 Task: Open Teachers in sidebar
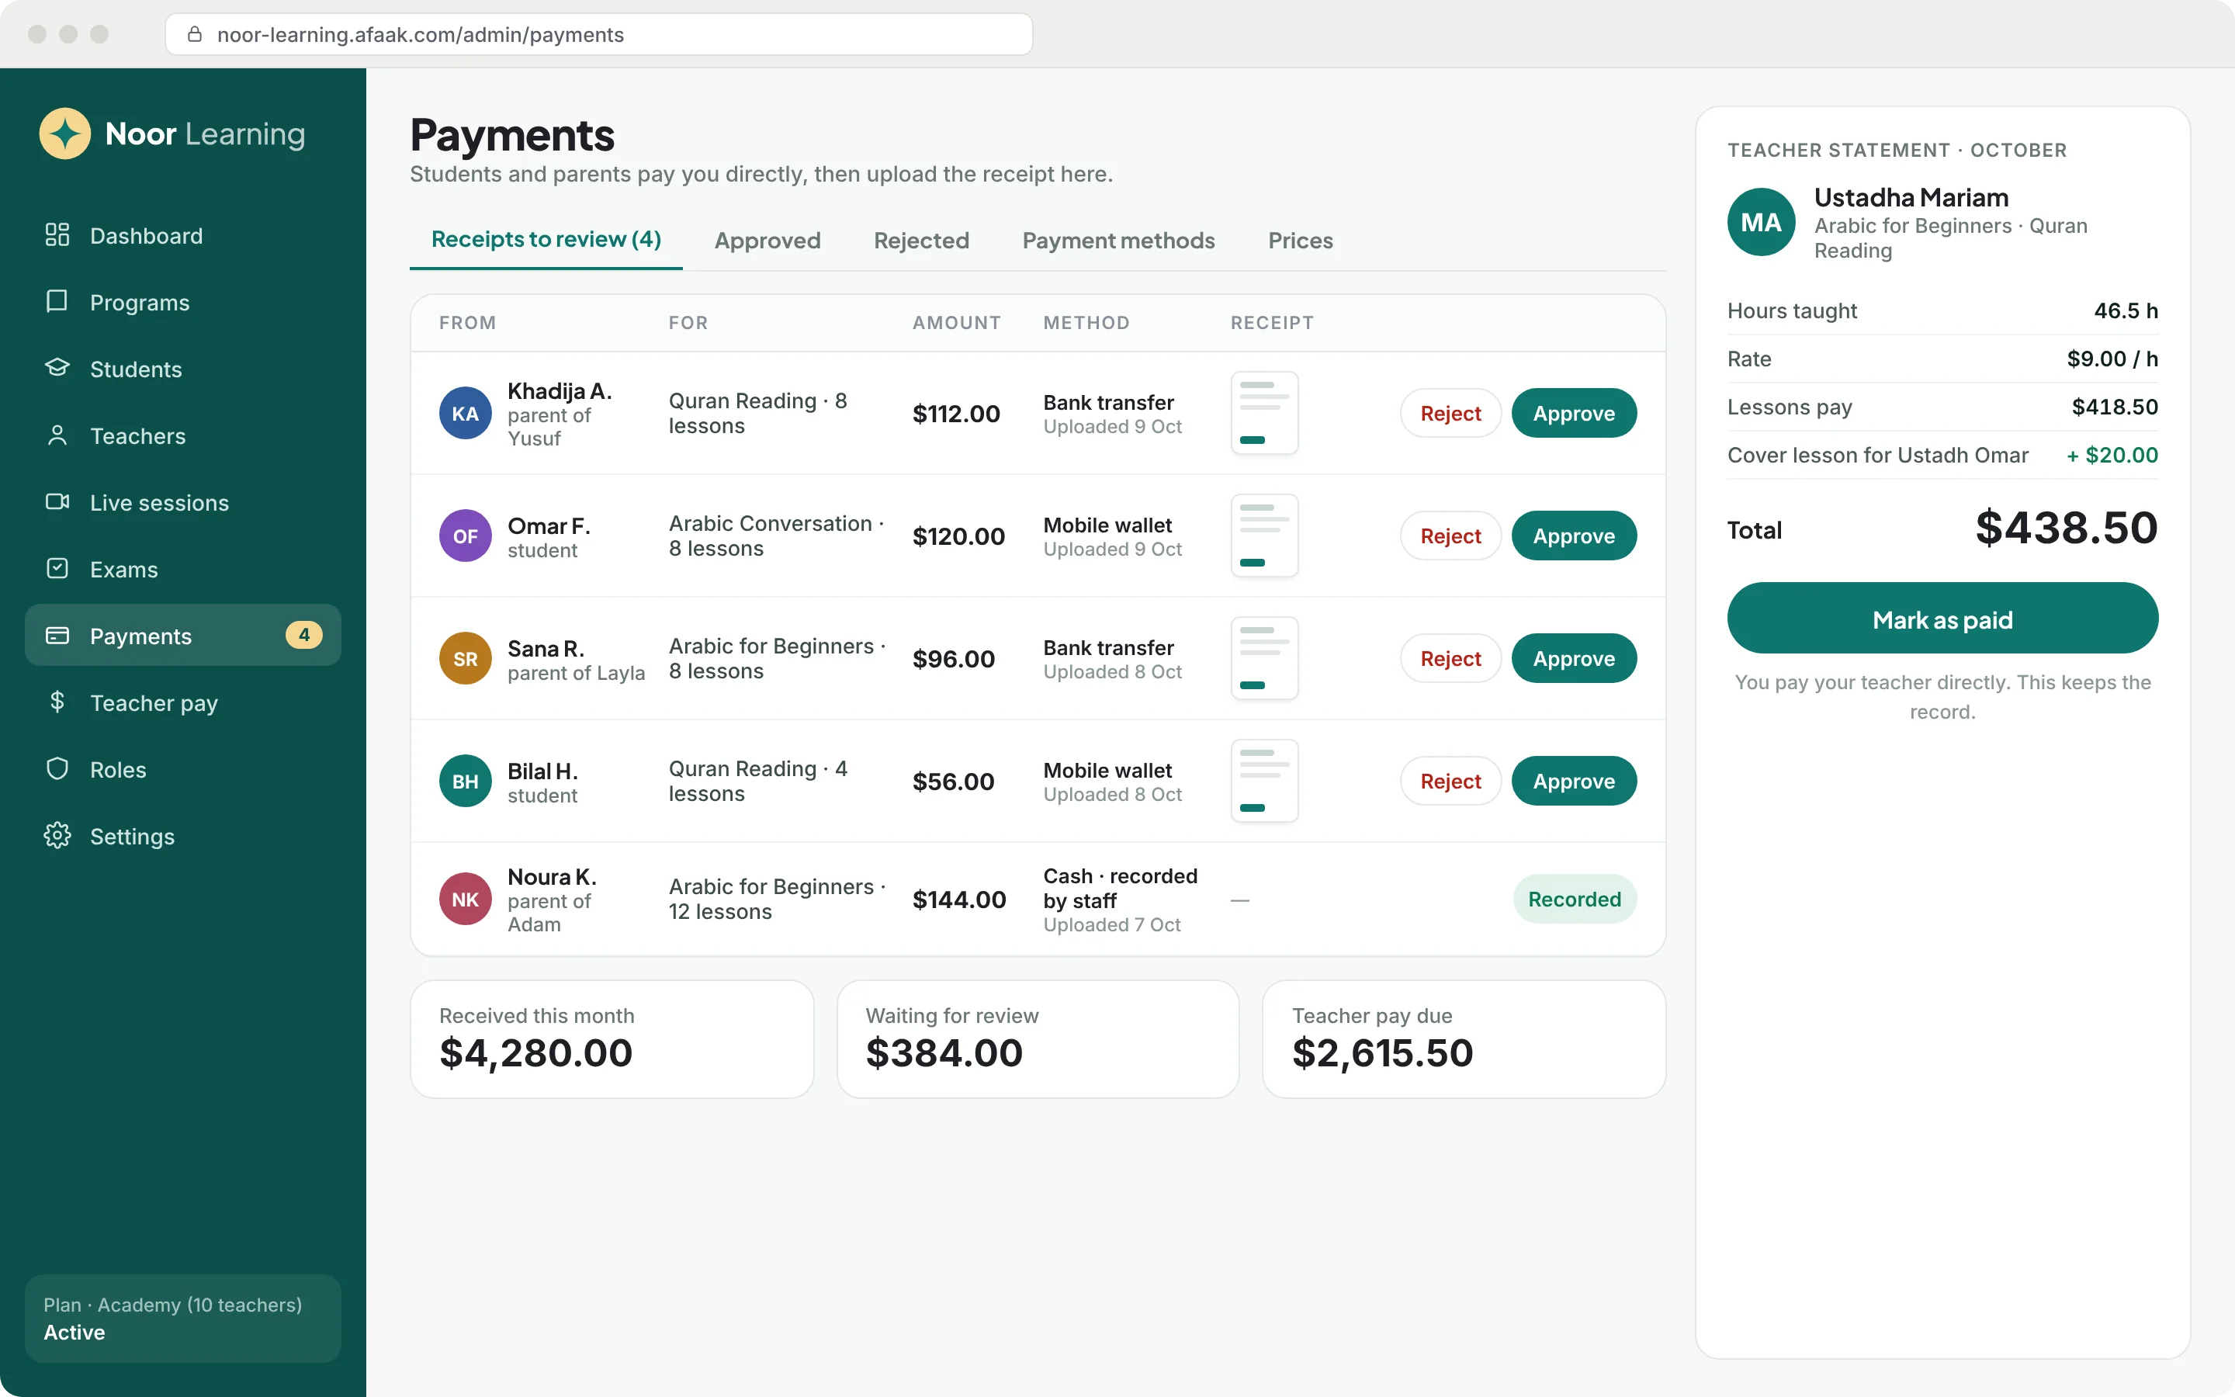click(x=183, y=435)
